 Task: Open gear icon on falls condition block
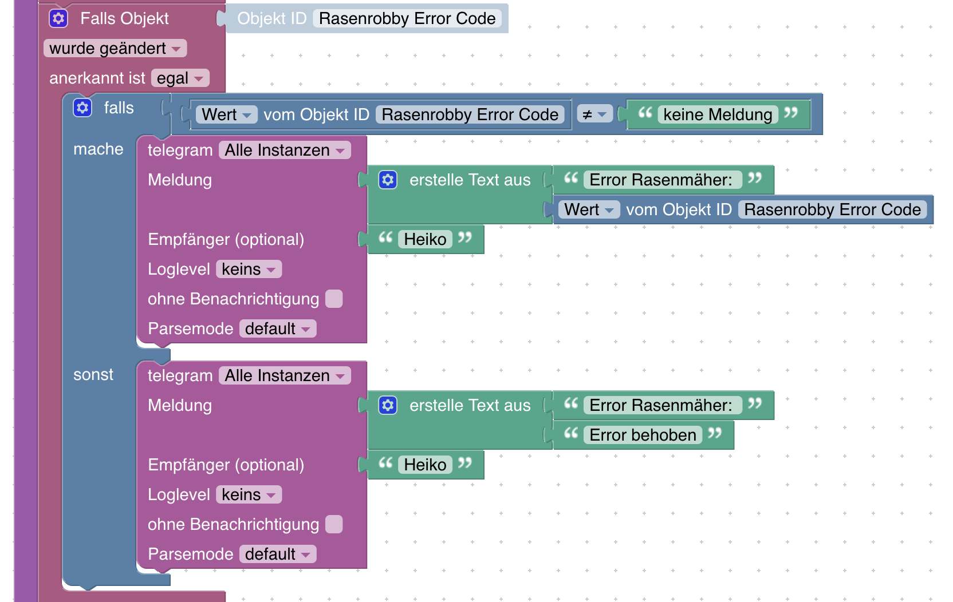82,108
